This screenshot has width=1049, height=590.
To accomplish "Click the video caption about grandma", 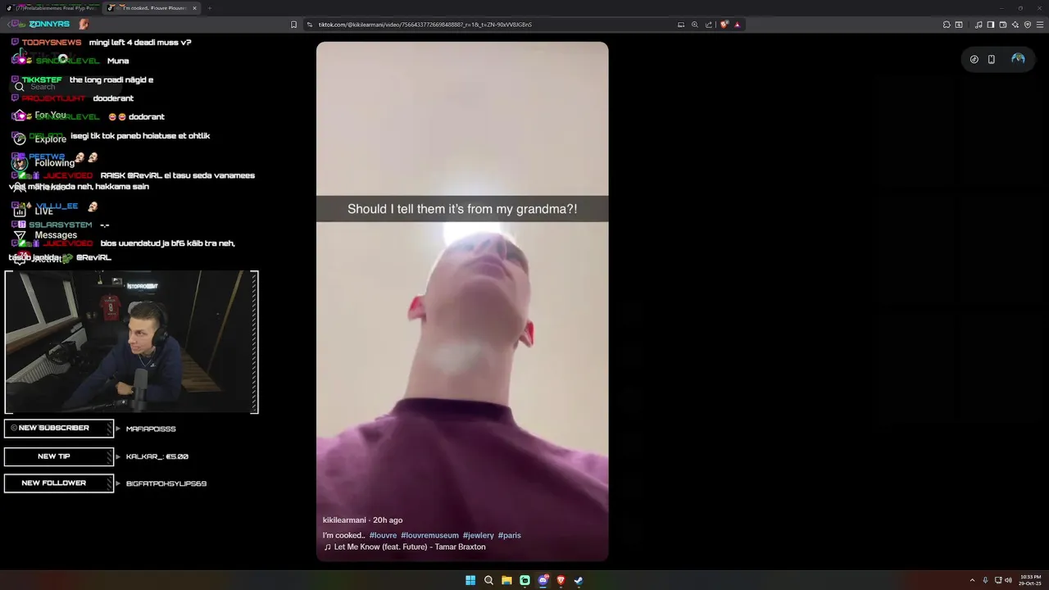I will [x=462, y=209].
